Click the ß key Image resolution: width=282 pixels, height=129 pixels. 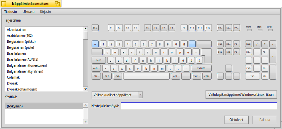pyautogui.click(x=184, y=44)
